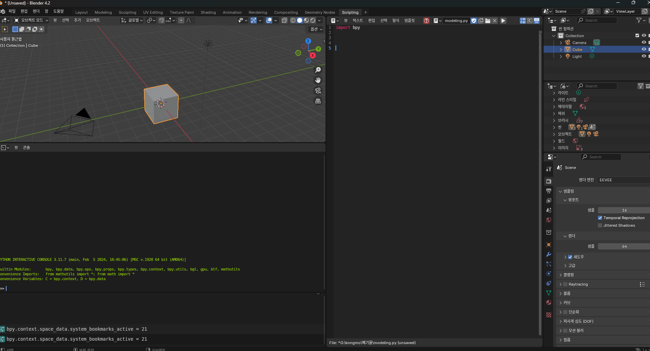Expand the Light item in outliner

click(561, 56)
